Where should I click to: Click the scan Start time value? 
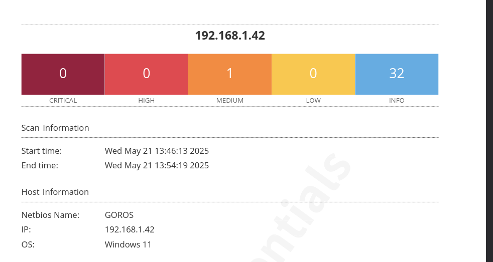click(157, 151)
